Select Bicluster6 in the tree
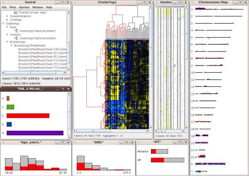This screenshot has height=176, width=249. tap(42, 68)
